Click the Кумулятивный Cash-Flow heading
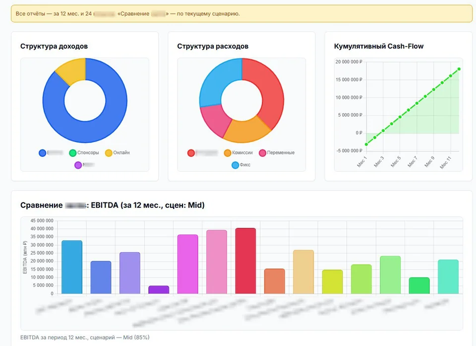Screen dimensions: 476x346 [x=379, y=46]
